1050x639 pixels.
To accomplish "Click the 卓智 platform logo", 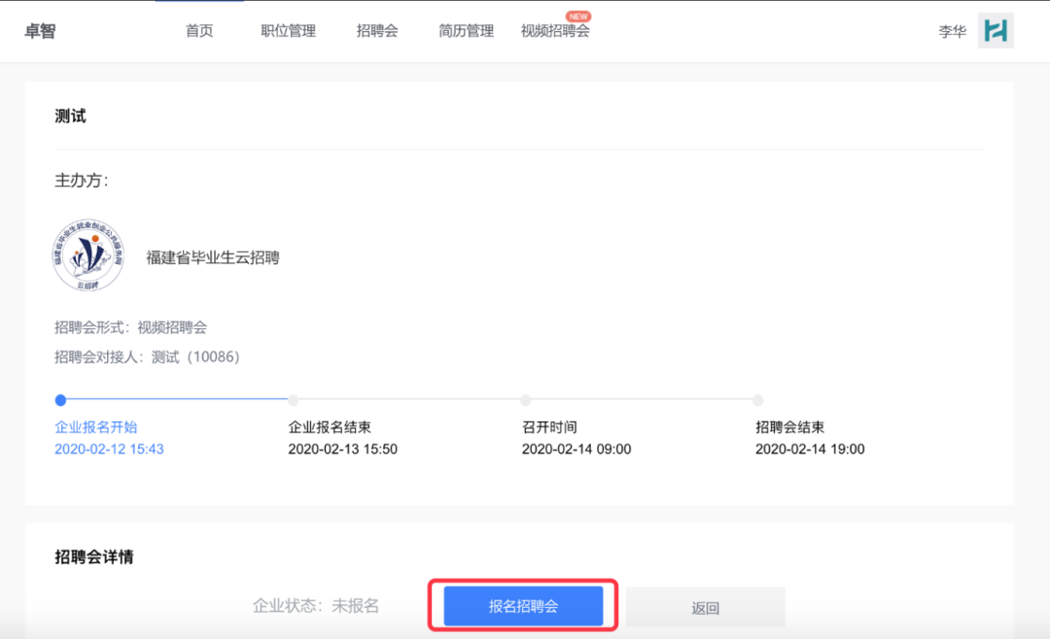I will tap(40, 30).
